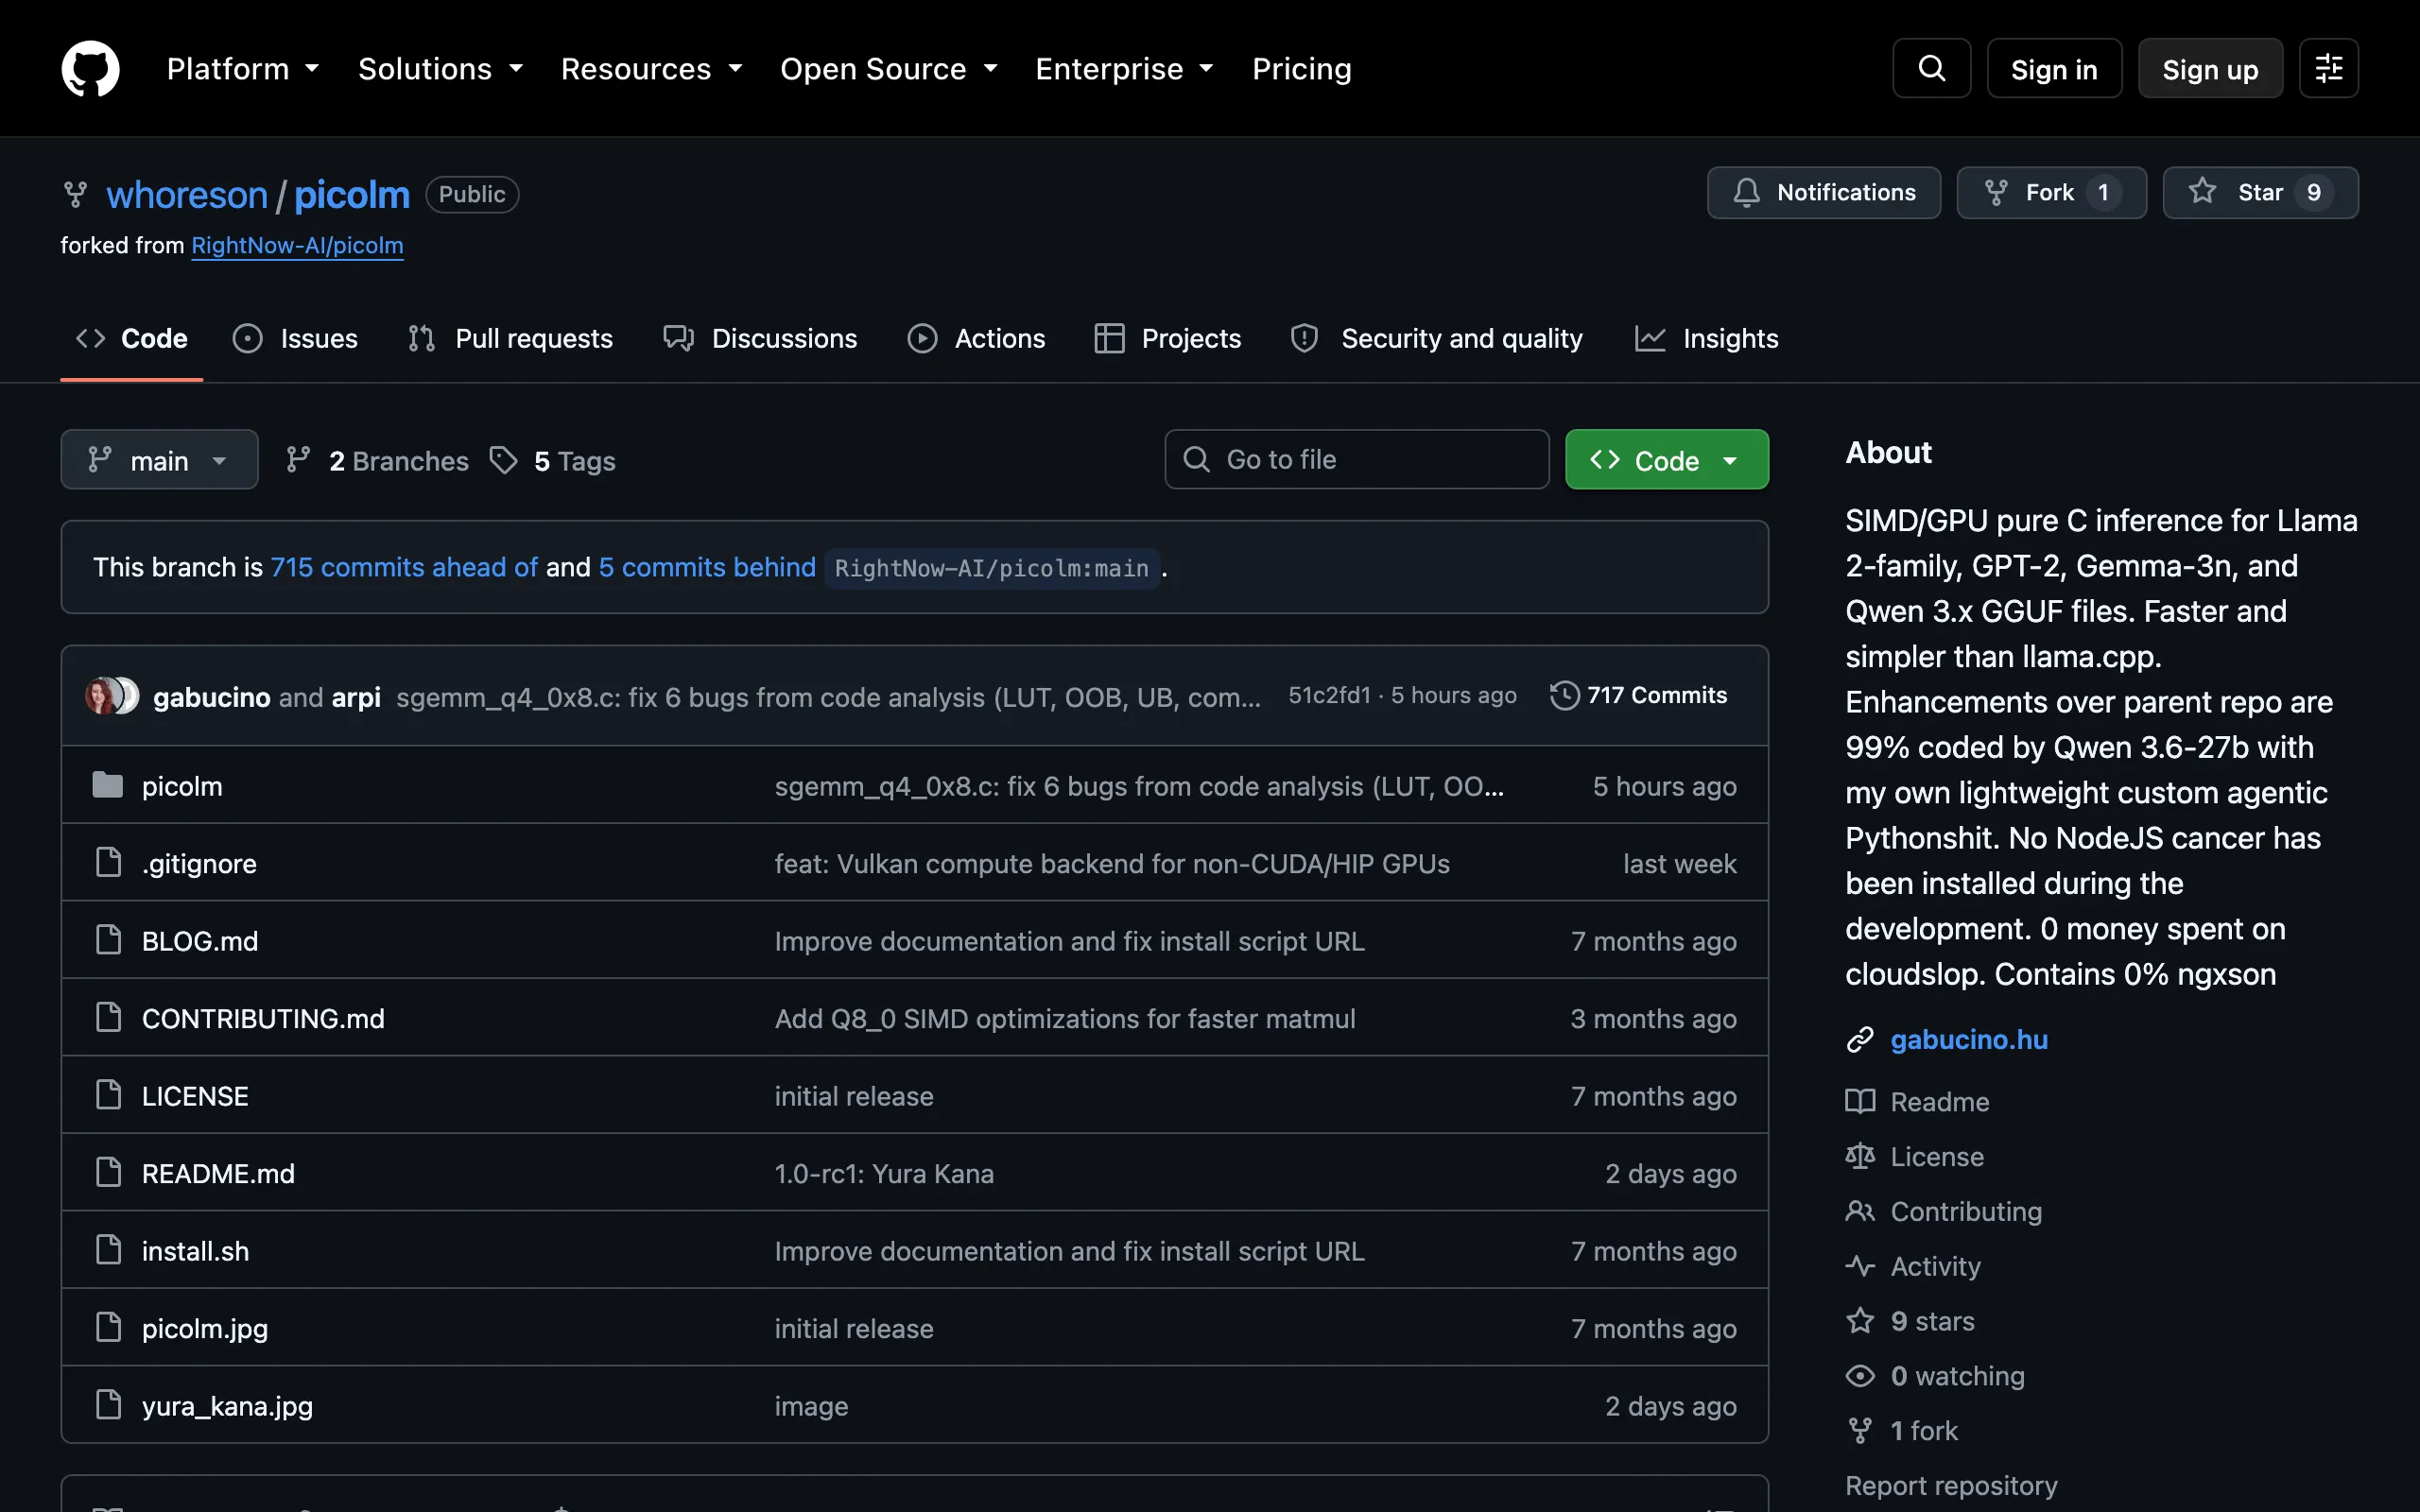Click the Go to file search field
Image resolution: width=2420 pixels, height=1512 pixels.
[x=1357, y=459]
